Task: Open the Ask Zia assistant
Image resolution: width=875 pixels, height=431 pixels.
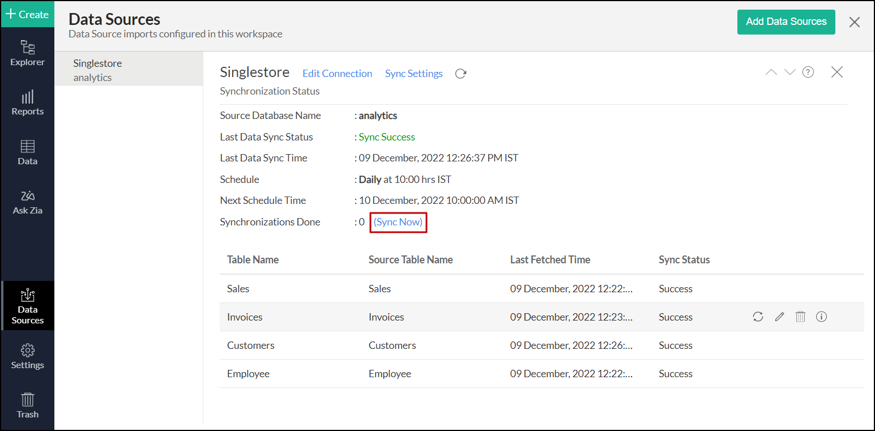Action: (27, 202)
